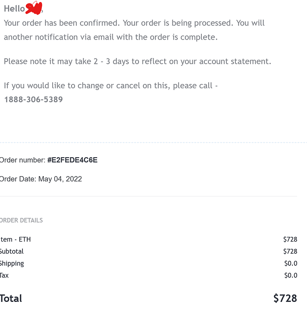
Task: Click the Shipping amount $0.0
Action: point(291,263)
